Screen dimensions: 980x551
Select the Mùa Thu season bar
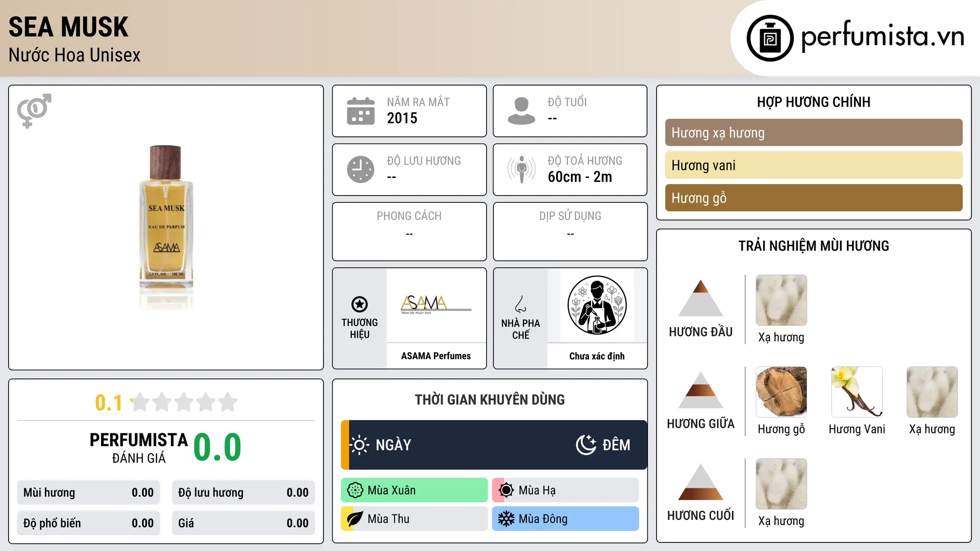coord(414,519)
